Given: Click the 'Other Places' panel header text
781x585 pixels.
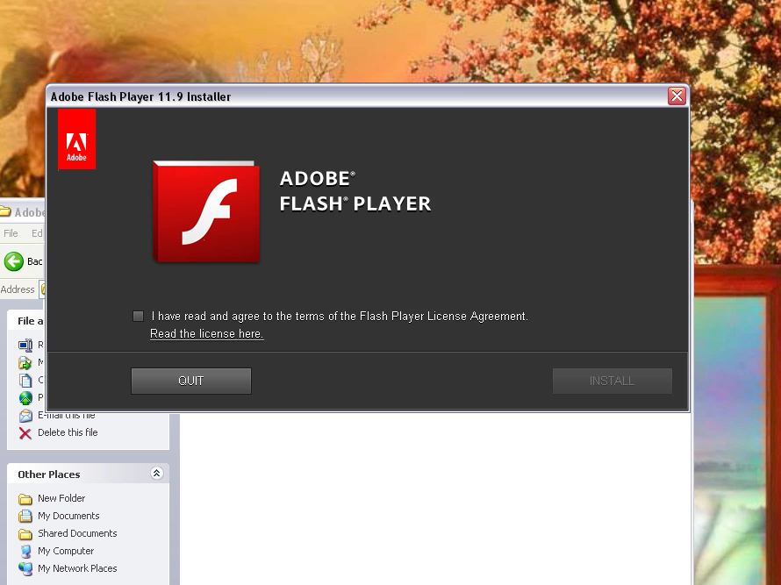Looking at the screenshot, I should click(x=49, y=474).
